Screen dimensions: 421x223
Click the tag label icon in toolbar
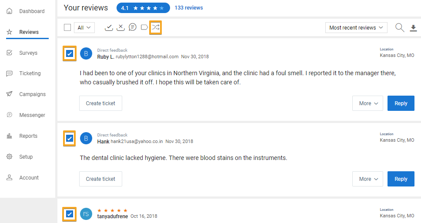(144, 27)
